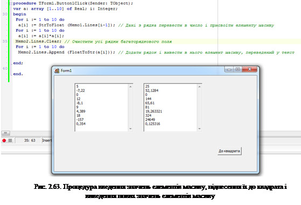Collapse the procedure fold marker in the gutter
This screenshot has height=205, width=301.
[x=11, y=3]
